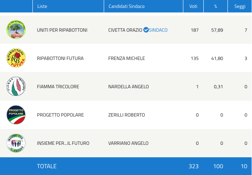Sort by the Candidati Sindaco column header

126,6
